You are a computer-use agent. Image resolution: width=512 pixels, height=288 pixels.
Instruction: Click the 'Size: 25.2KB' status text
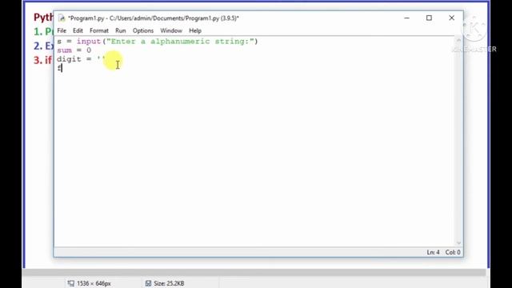169,283
